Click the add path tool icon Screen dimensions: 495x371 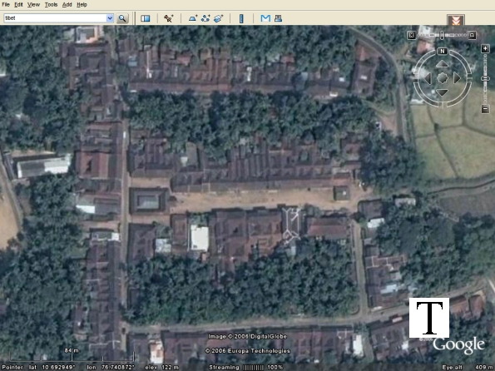pyautogui.click(x=205, y=18)
